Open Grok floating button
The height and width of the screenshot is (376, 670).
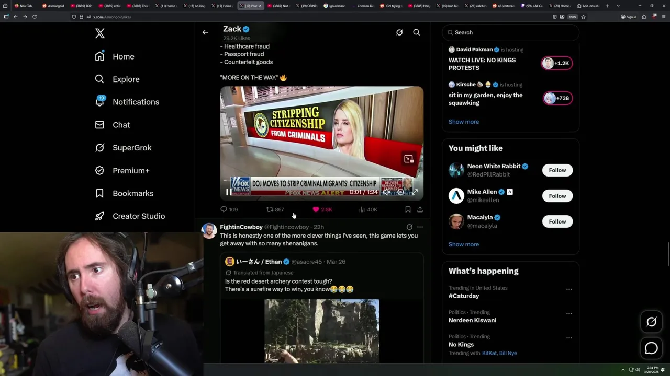click(651, 322)
